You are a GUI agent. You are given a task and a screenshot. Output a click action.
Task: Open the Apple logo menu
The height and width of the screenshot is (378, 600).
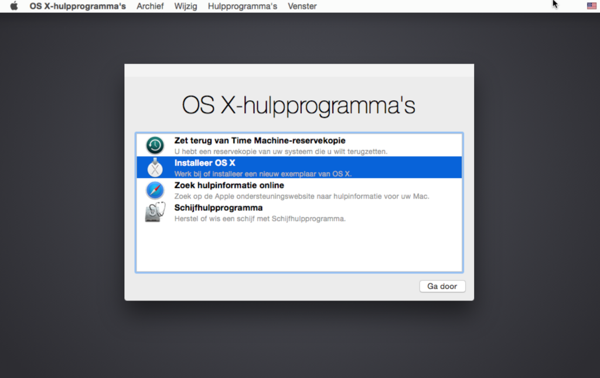coord(14,6)
